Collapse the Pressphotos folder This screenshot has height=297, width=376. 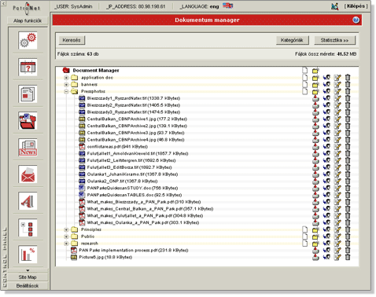(66, 91)
